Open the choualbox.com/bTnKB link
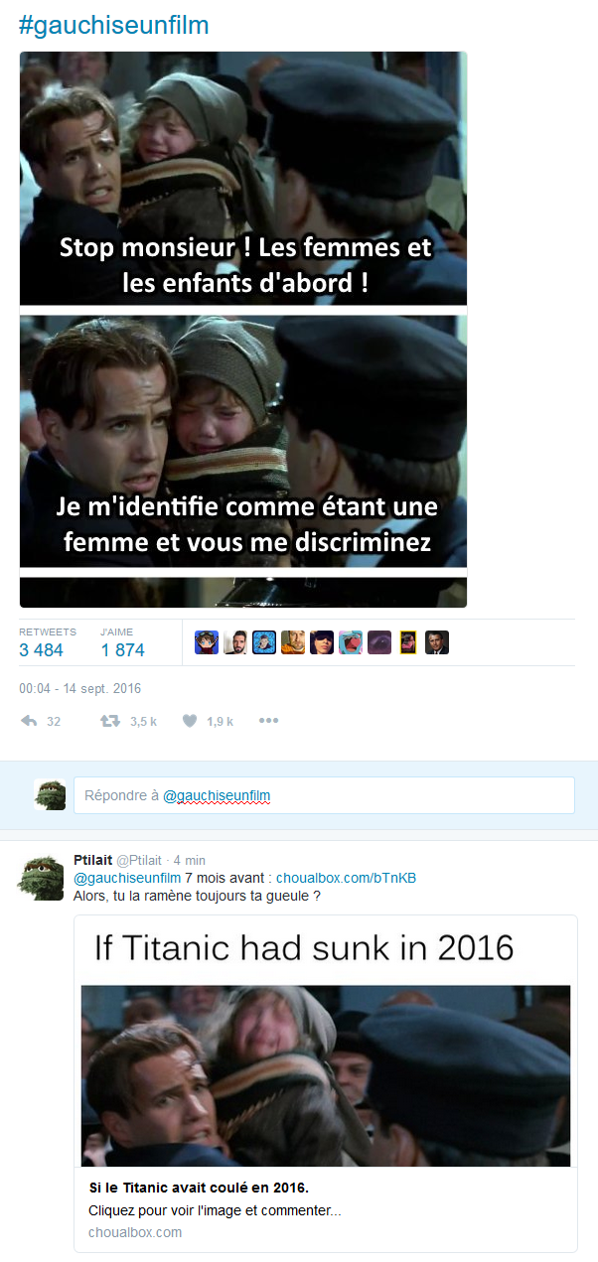The height and width of the screenshot is (1262, 598). [346, 878]
